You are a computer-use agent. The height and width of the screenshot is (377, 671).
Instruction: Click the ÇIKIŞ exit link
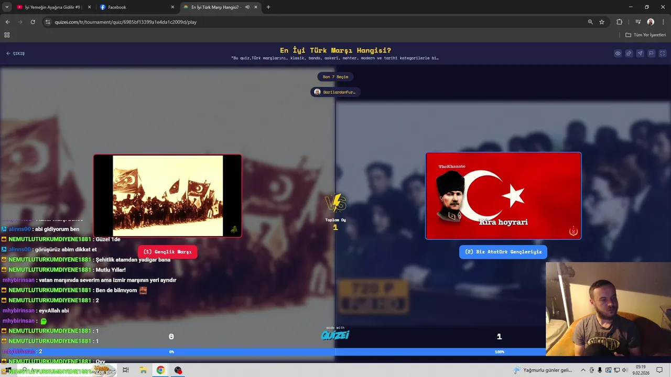tap(15, 53)
